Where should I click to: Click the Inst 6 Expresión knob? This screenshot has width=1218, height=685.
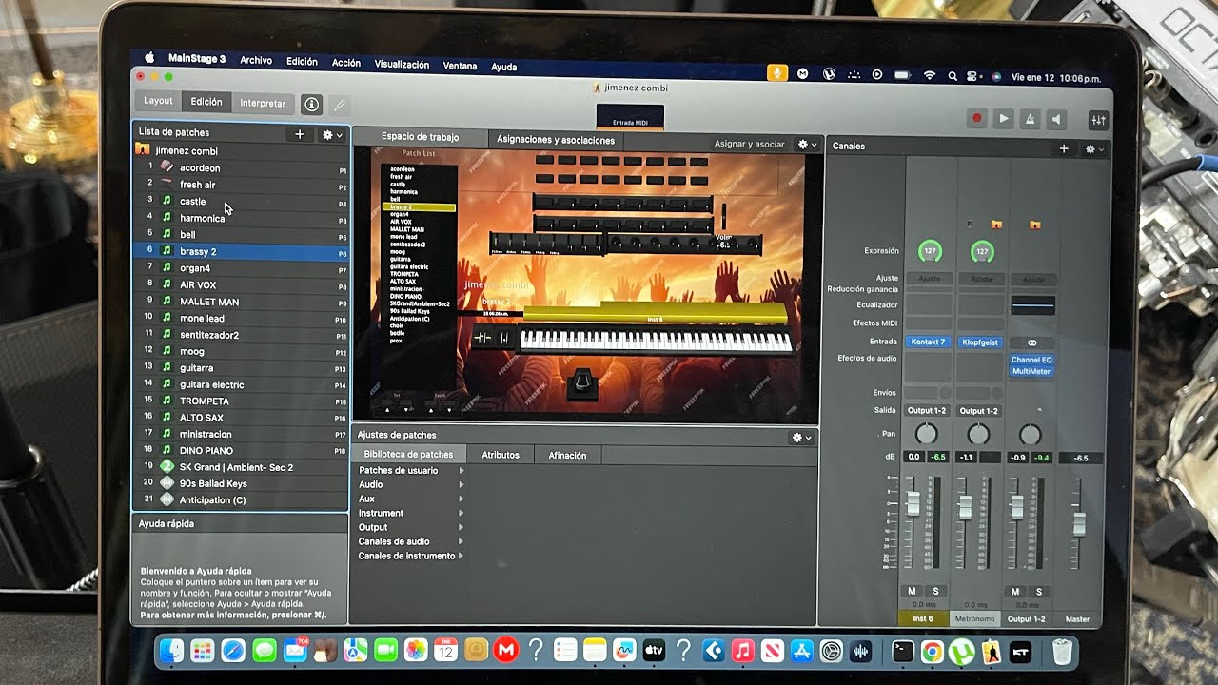coord(930,252)
